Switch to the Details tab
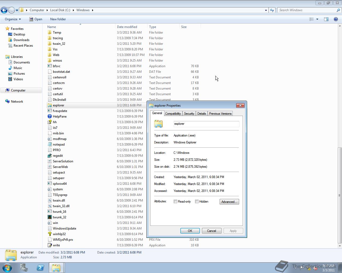Screen dimensions: 342x273 click(201, 114)
